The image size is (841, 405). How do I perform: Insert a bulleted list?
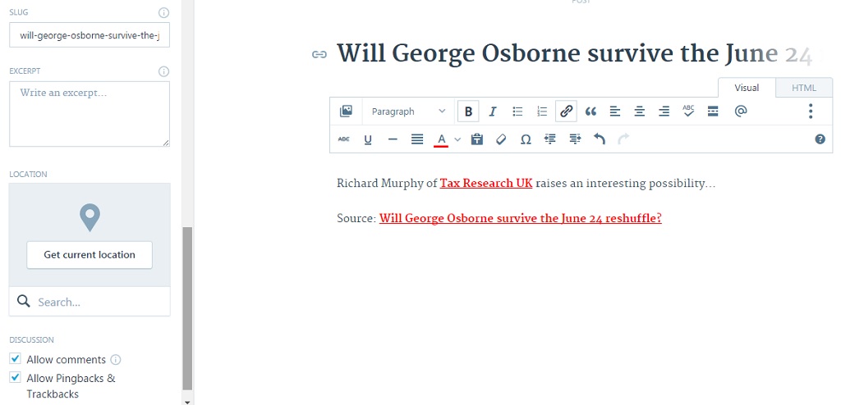tap(517, 111)
